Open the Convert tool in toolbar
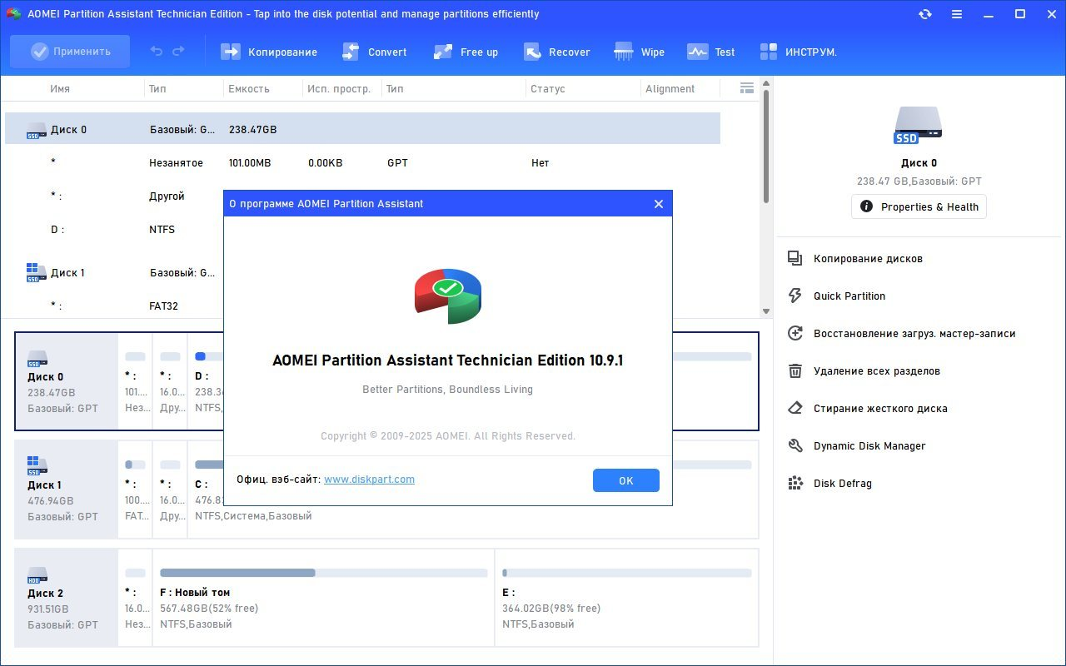This screenshot has height=666, width=1066. click(x=375, y=52)
